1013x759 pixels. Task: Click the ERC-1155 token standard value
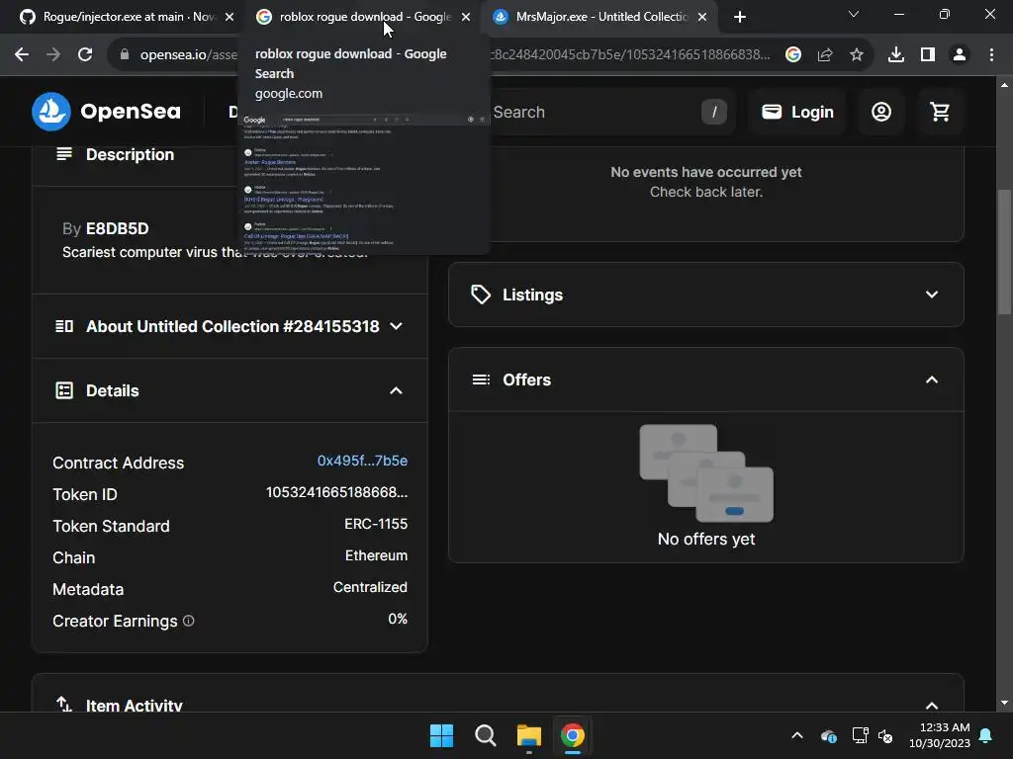click(x=376, y=524)
